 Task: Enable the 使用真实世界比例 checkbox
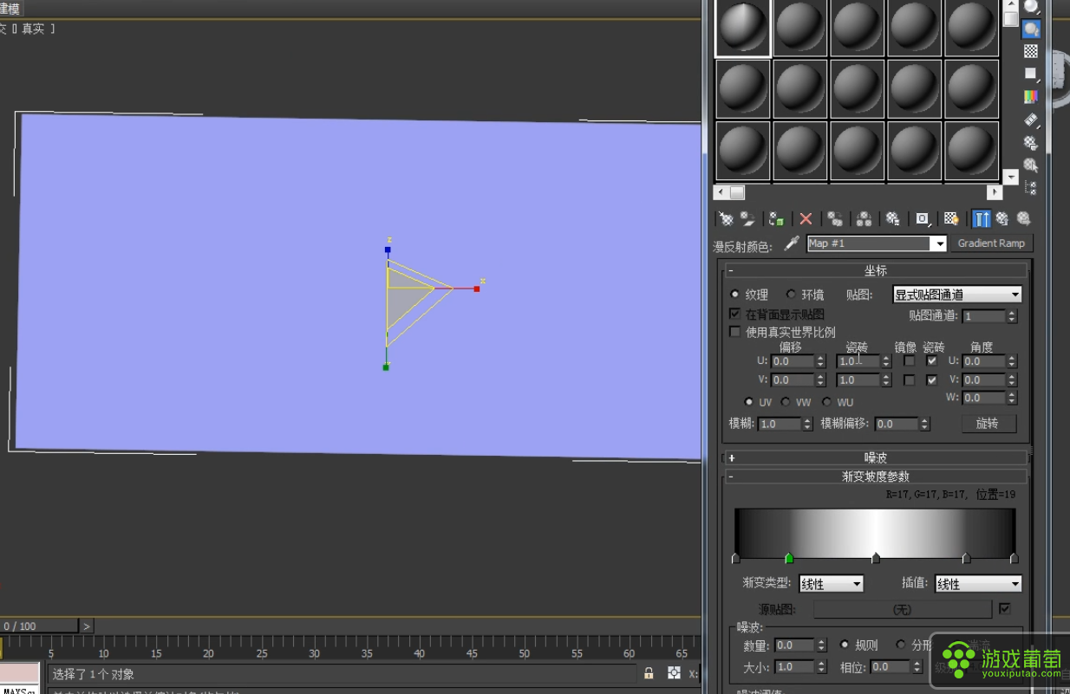(x=735, y=332)
